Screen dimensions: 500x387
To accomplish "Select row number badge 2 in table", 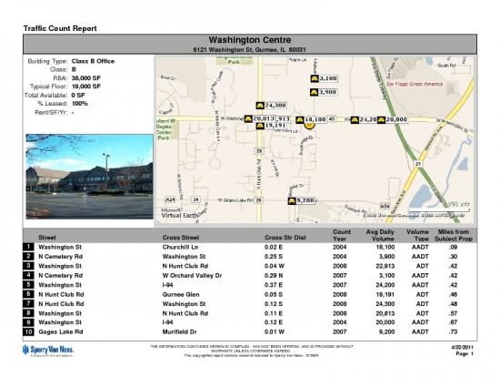I will (x=28, y=257).
